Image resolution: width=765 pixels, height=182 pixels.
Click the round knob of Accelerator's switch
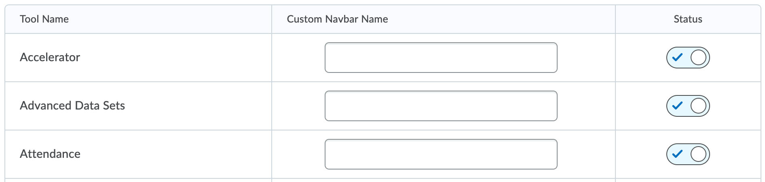pyautogui.click(x=698, y=58)
